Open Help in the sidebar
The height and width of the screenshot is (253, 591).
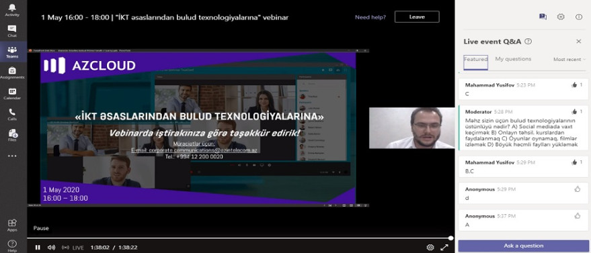click(x=12, y=246)
